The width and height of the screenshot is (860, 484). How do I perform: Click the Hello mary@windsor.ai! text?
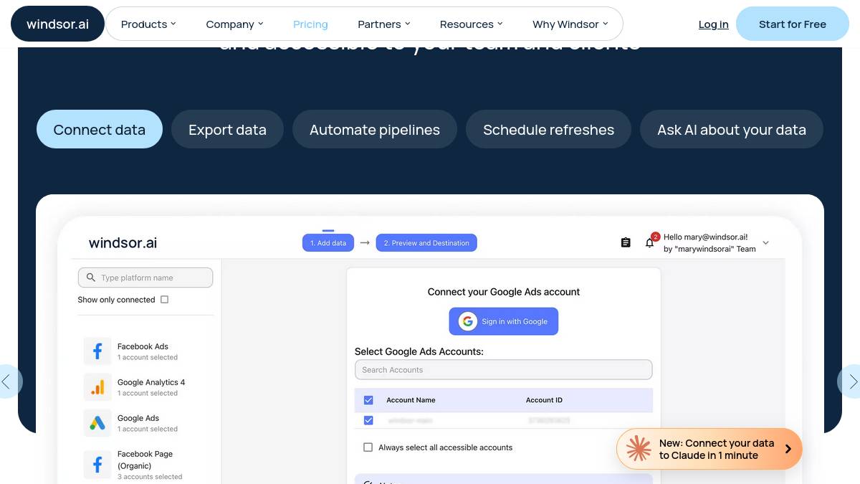[706, 237]
